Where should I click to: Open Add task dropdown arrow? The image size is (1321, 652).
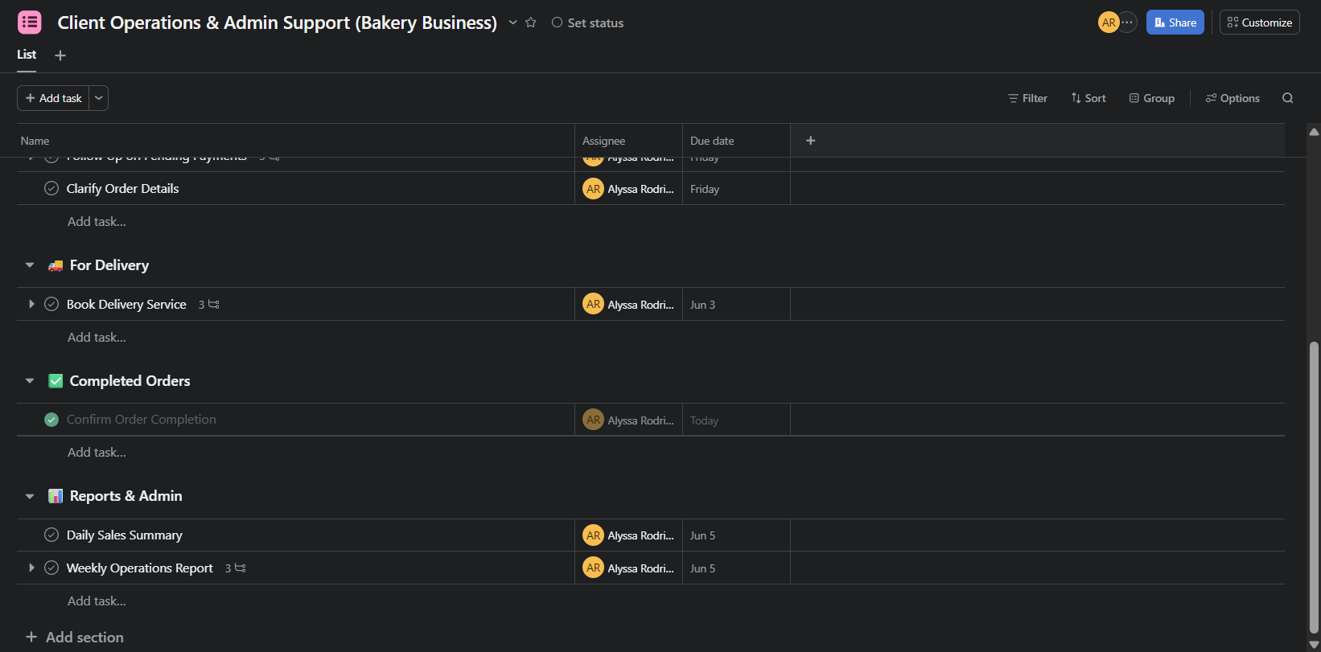(99, 98)
